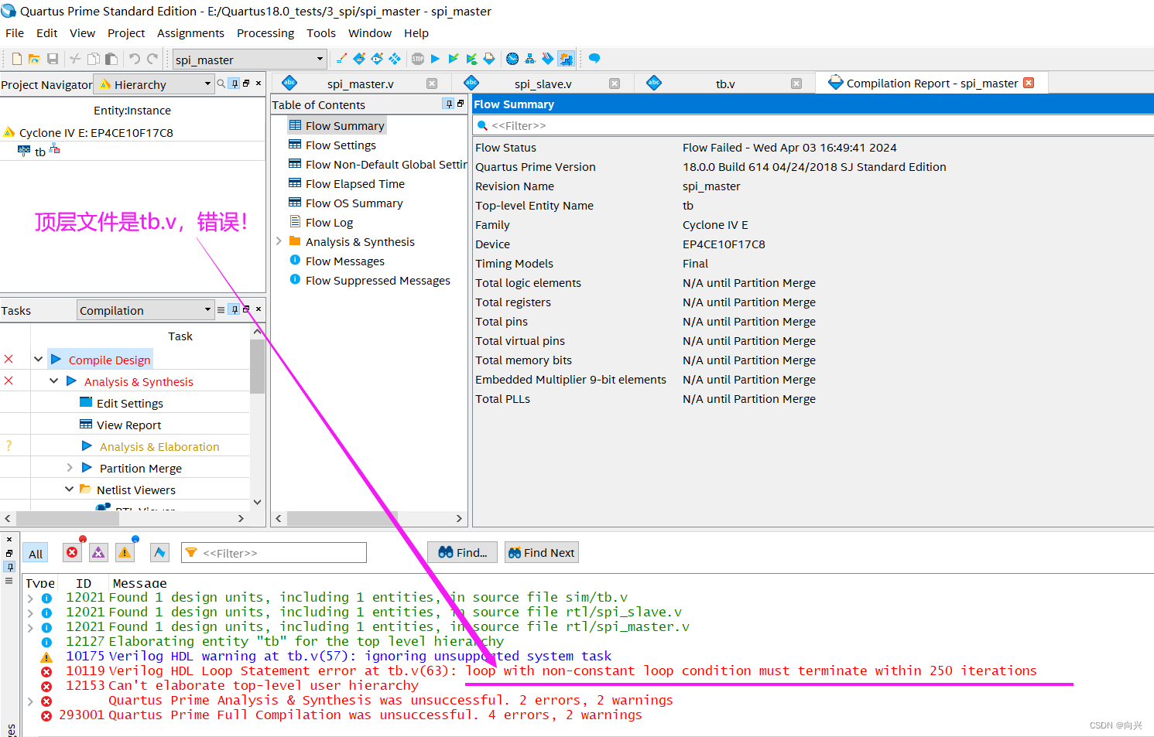
Task: Open revision dropdown spi_master
Action: [249, 60]
